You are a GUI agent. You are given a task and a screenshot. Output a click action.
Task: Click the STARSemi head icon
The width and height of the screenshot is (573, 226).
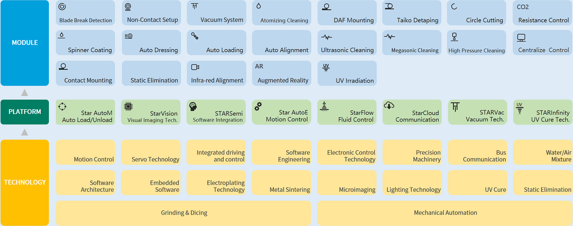(x=193, y=106)
